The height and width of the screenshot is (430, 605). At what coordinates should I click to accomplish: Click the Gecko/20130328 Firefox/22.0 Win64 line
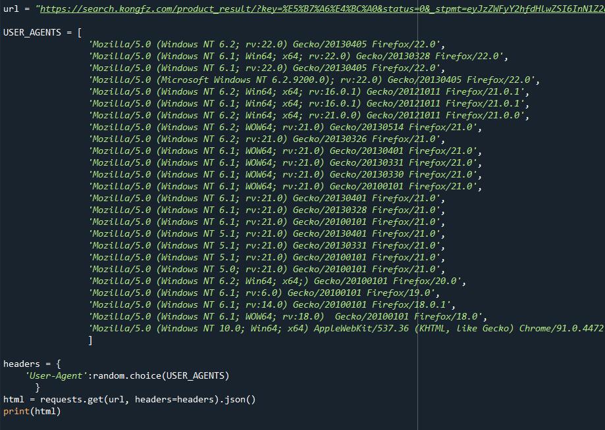pyautogui.click(x=298, y=57)
